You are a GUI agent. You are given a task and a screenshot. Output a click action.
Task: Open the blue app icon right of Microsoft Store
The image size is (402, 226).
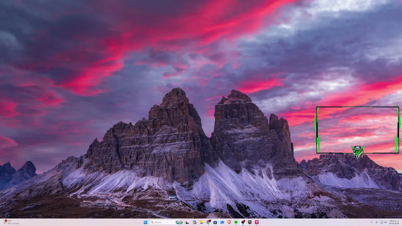(222, 222)
